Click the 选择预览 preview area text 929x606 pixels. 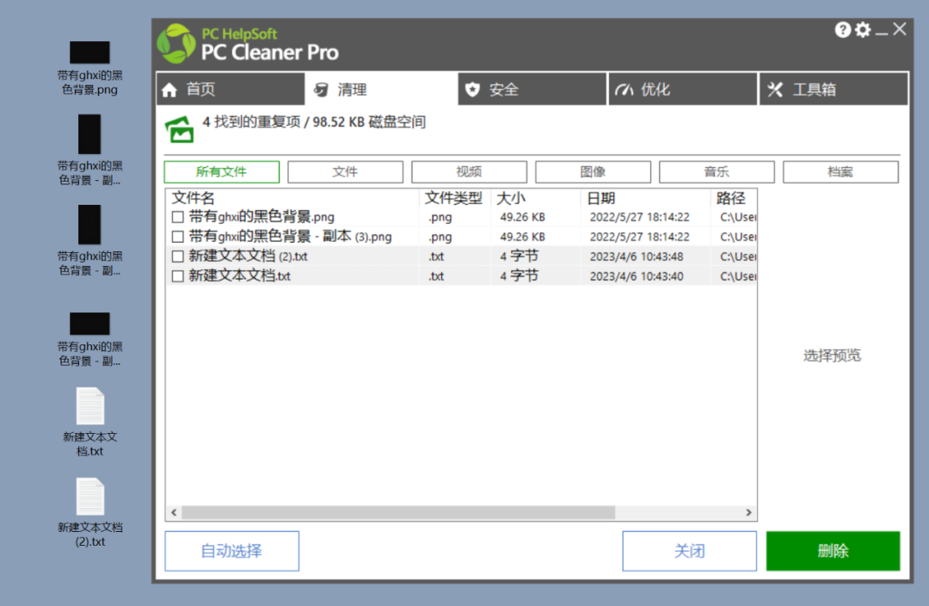coord(832,356)
